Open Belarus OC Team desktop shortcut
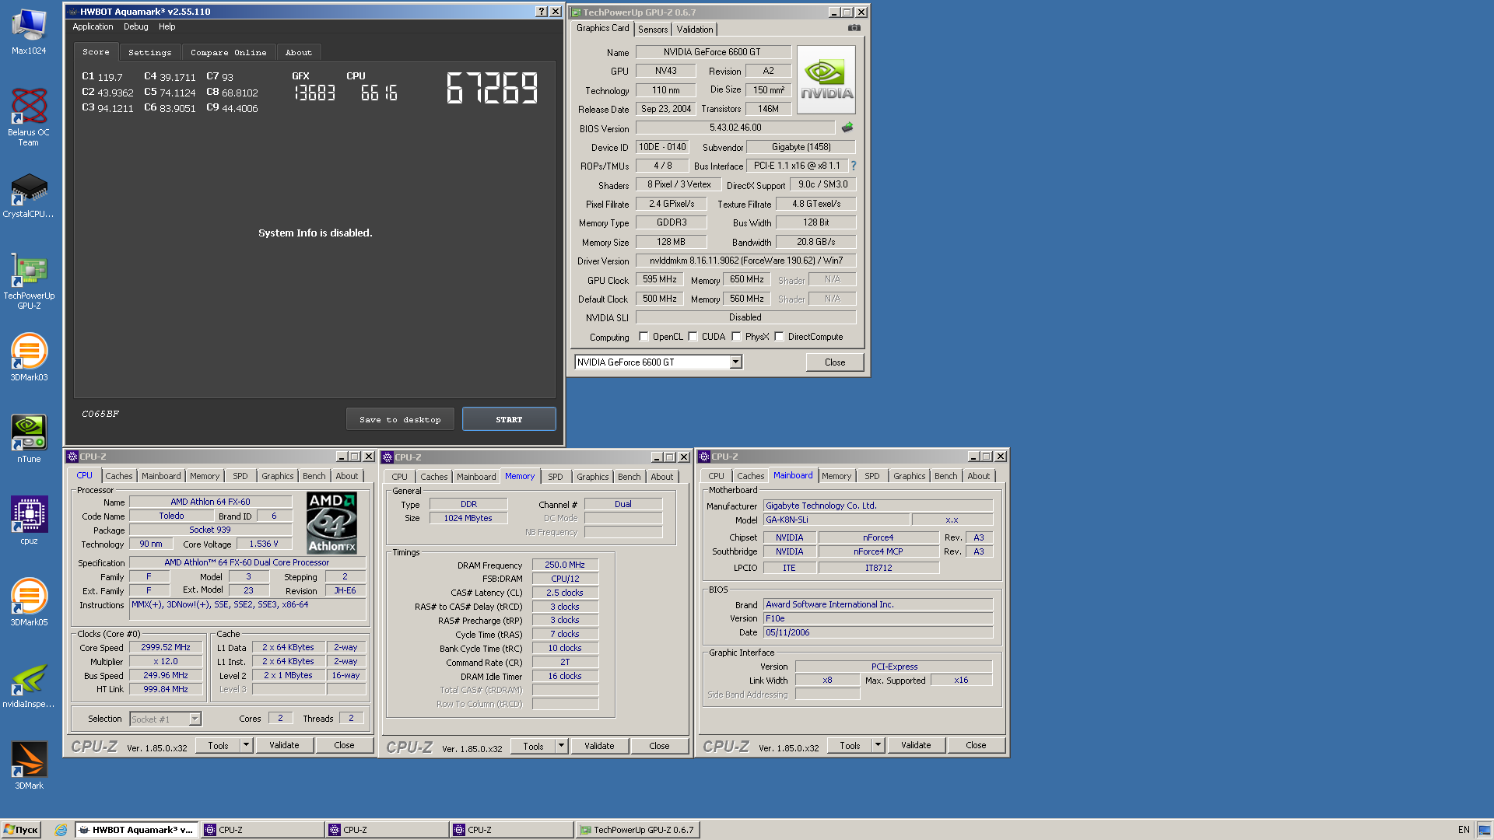This screenshot has width=1494, height=840. (x=29, y=117)
